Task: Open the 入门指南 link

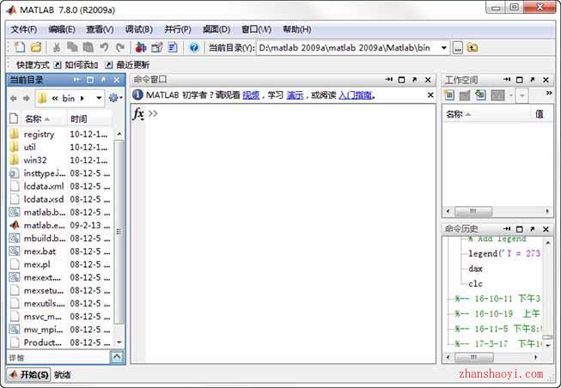Action: click(x=355, y=95)
